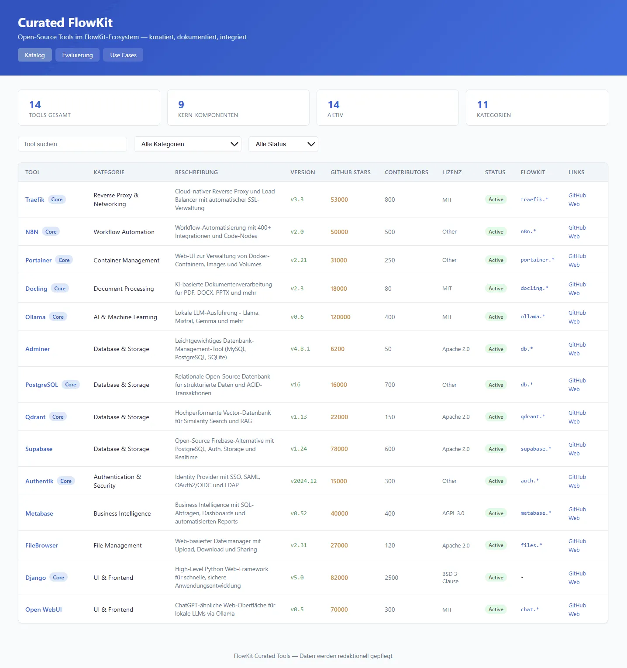Open the Use Cases tab
627x668 pixels.
pyautogui.click(x=123, y=55)
